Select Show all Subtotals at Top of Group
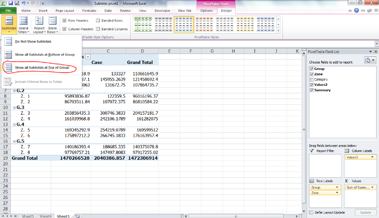Screen dimensions: 379x218 pos(42,68)
